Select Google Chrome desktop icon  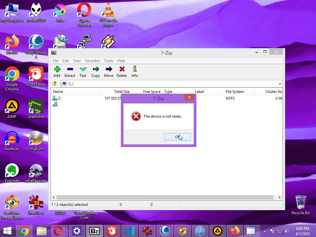coord(12,79)
